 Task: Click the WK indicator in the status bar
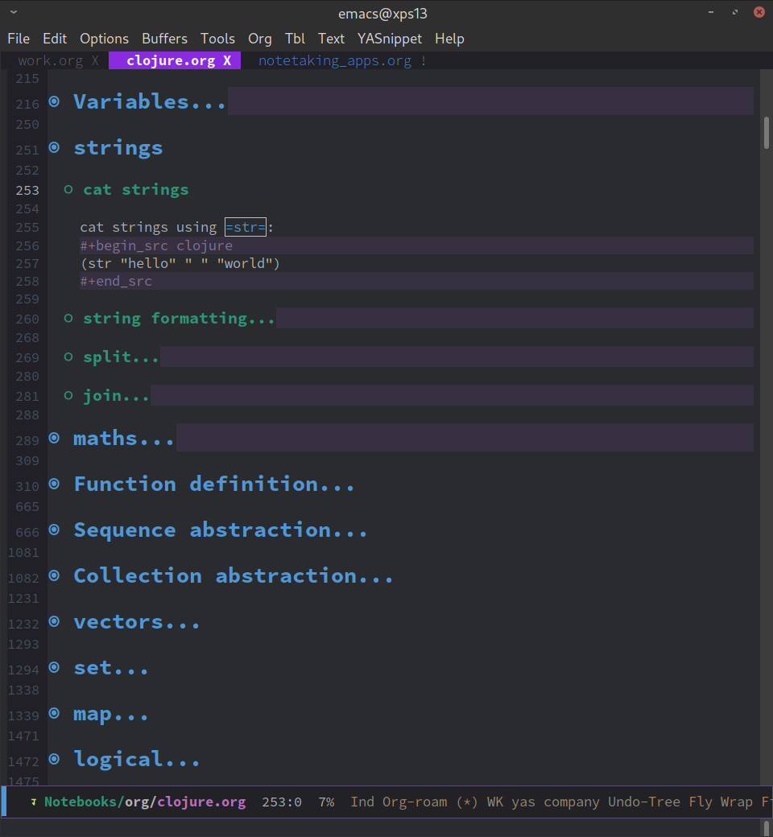coord(495,802)
